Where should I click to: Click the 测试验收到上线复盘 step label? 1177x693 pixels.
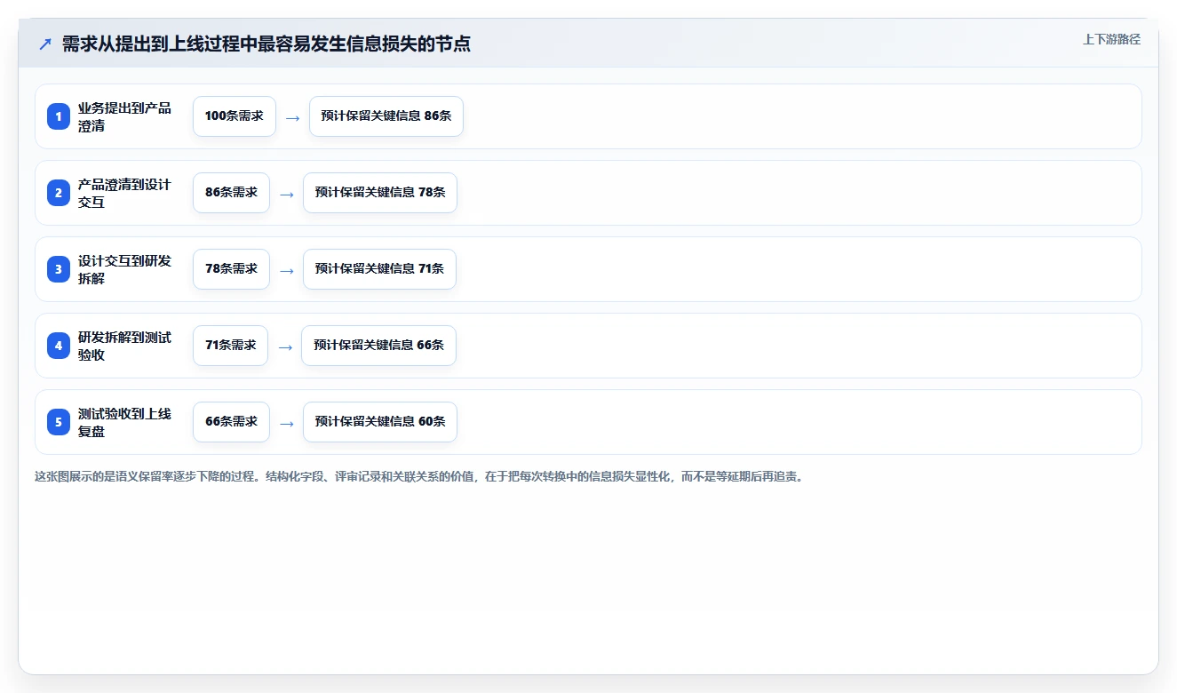click(x=124, y=422)
